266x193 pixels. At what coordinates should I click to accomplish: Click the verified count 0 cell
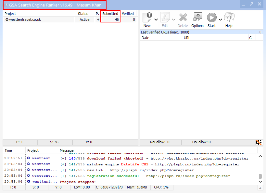(x=129, y=19)
